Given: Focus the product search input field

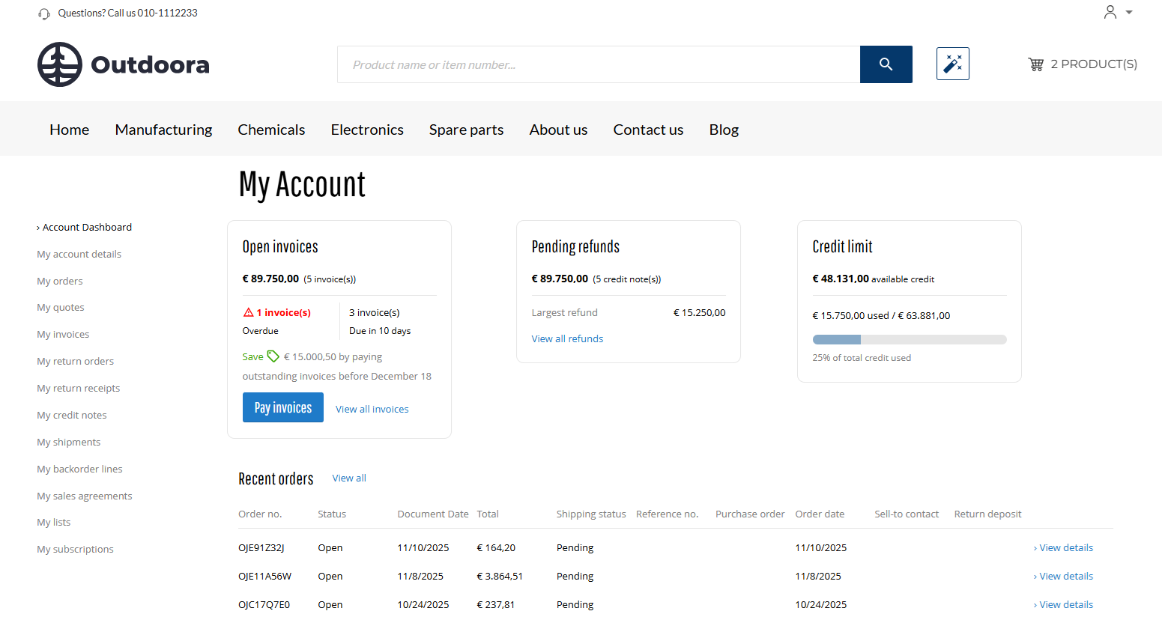Looking at the screenshot, I should 598,64.
